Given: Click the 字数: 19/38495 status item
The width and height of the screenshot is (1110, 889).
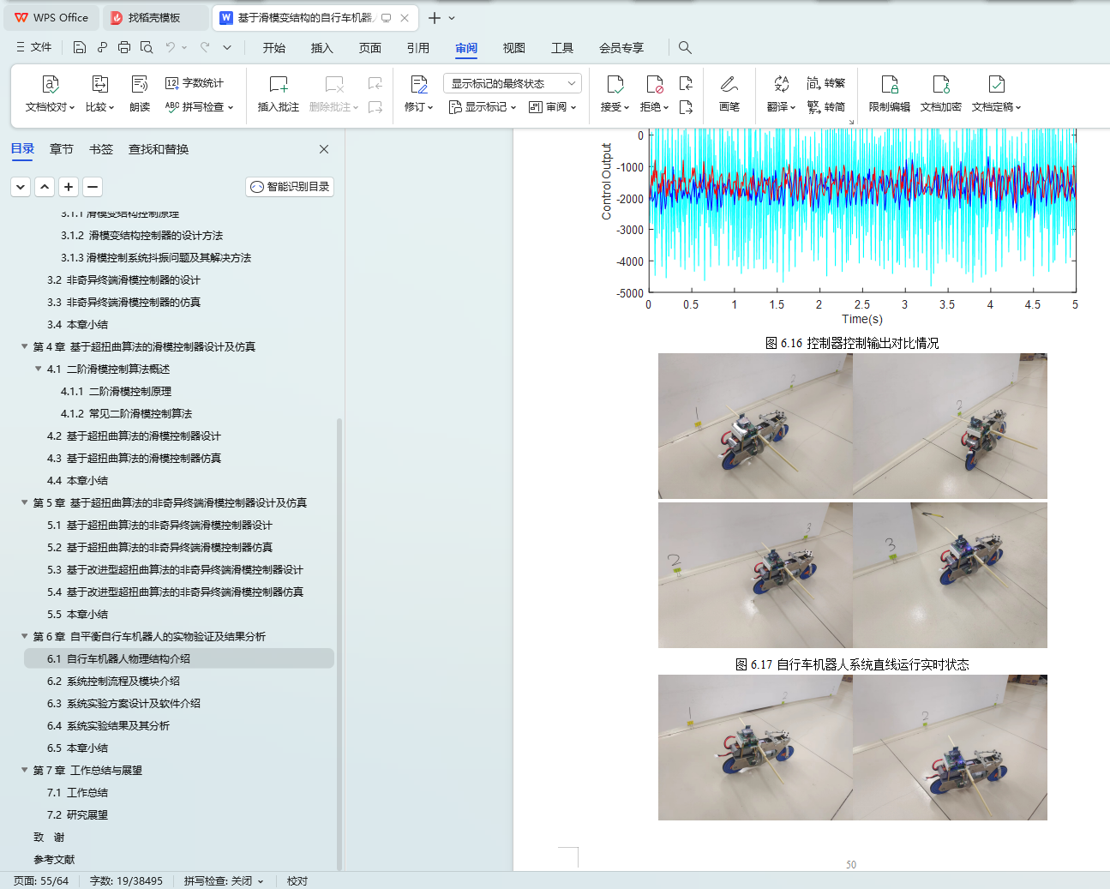Looking at the screenshot, I should [x=126, y=880].
